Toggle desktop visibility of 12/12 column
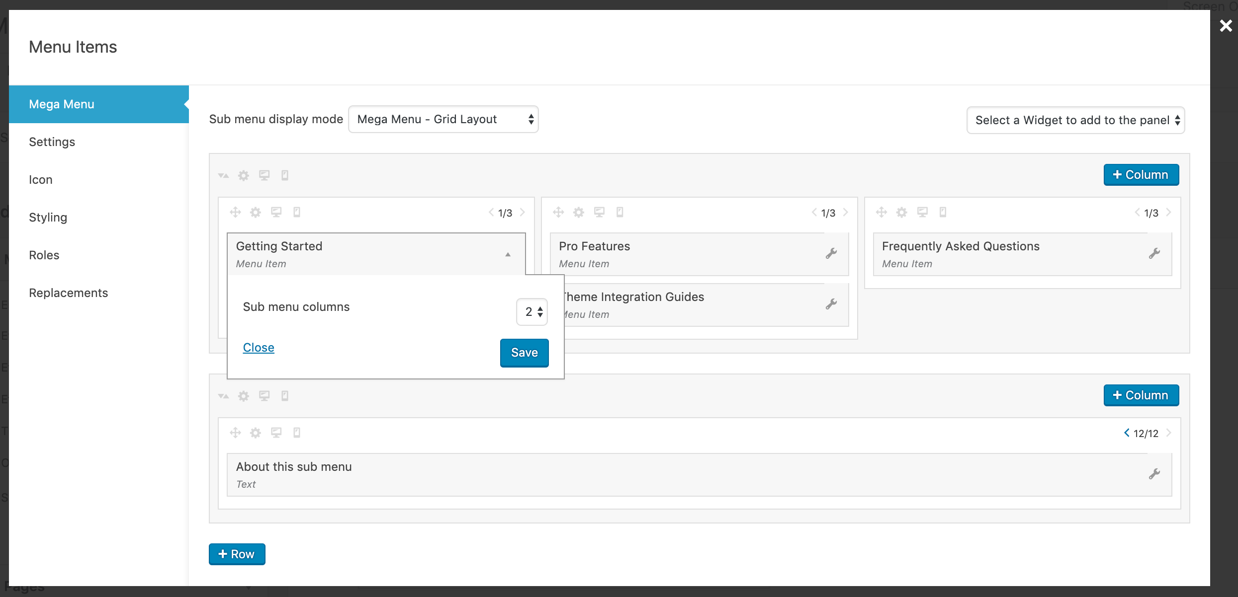The height and width of the screenshot is (597, 1238). point(276,433)
